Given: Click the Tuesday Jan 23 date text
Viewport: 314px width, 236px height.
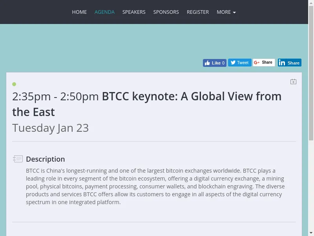Looking at the screenshot, I should 51,128.
